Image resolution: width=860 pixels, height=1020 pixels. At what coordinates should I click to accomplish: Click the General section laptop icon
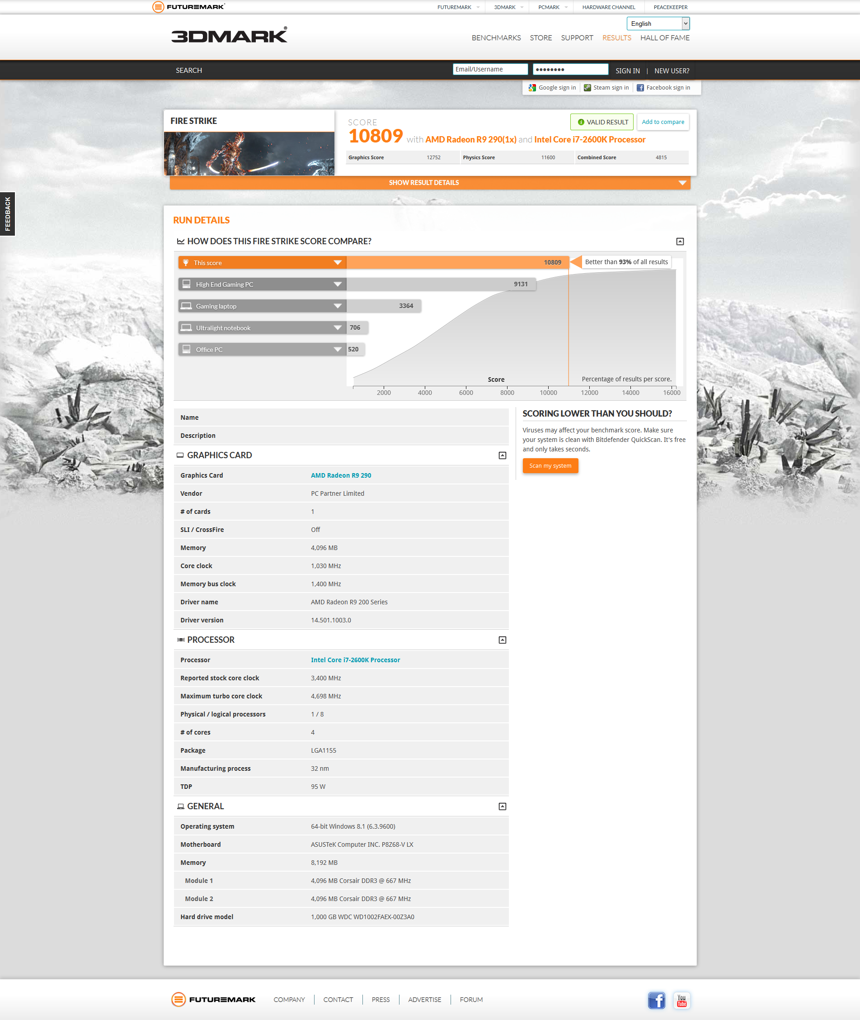click(180, 806)
